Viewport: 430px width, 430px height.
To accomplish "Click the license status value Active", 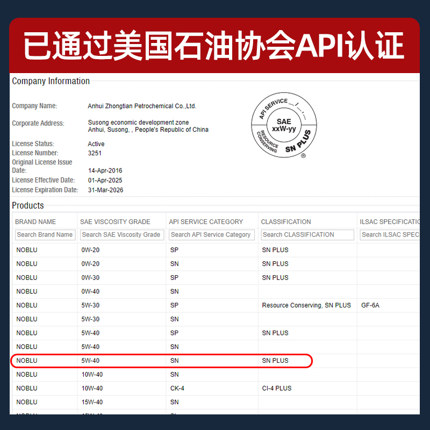I will [96, 144].
